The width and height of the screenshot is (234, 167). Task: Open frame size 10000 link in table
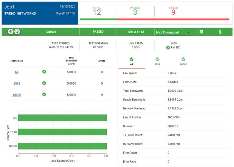point(17,95)
